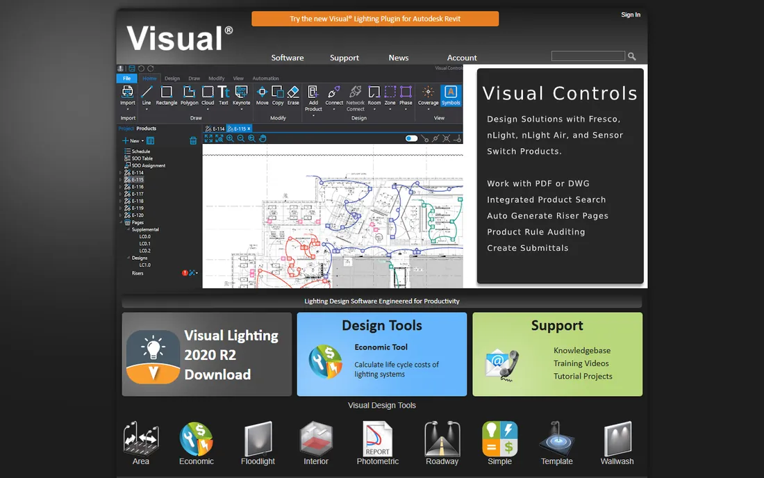Choose the Copy tool in Modify group
Viewport: 764px width, 478px height.
click(278, 96)
